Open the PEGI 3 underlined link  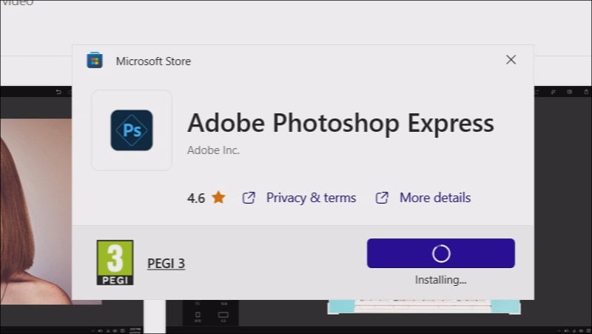pyautogui.click(x=166, y=264)
